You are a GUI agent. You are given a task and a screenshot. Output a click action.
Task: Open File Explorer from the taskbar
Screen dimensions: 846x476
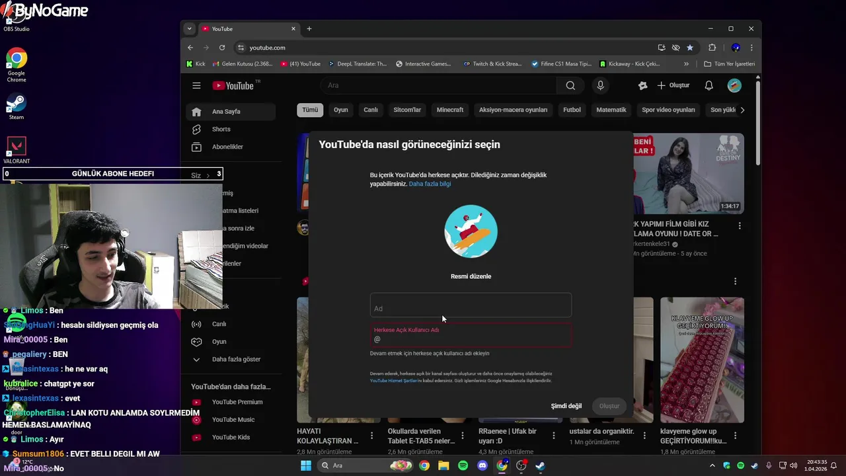click(443, 465)
